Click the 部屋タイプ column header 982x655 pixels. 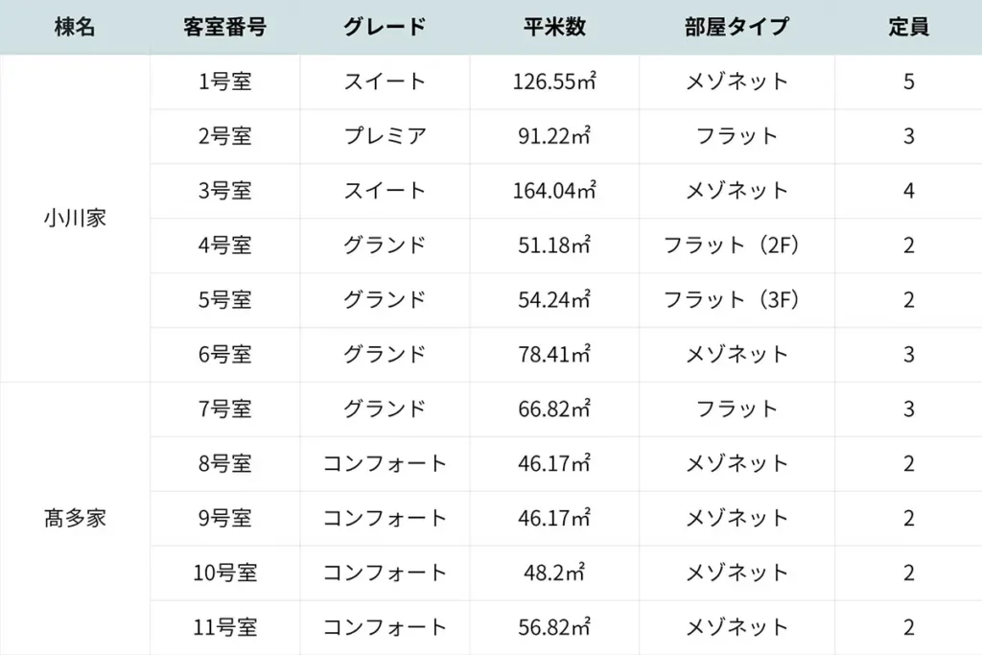coord(736,27)
